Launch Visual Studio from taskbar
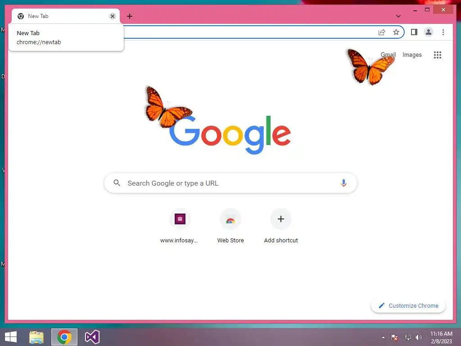This screenshot has width=461, height=346. (92, 337)
